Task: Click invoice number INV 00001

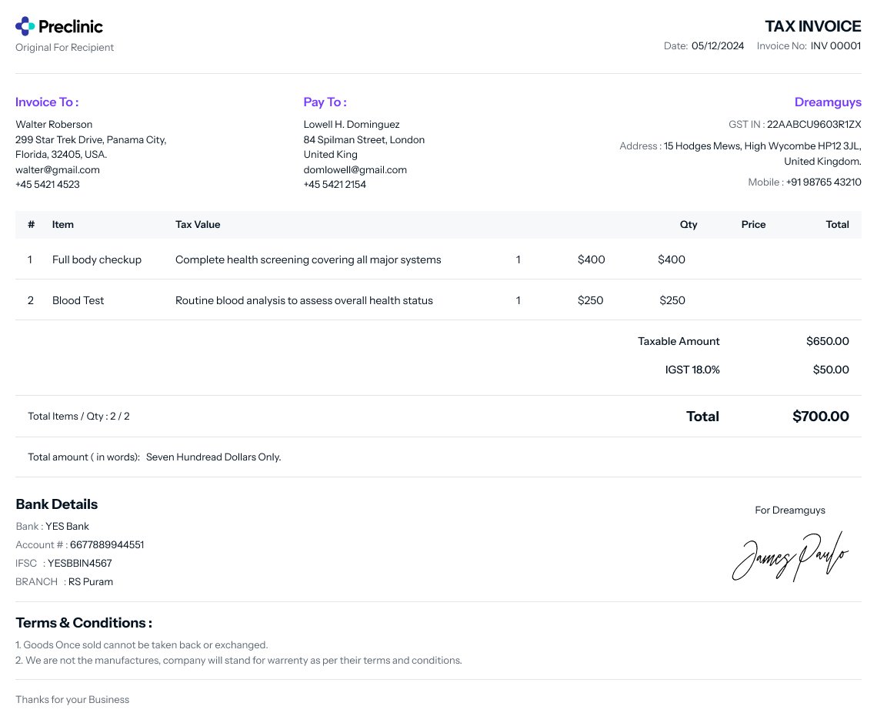Action: click(x=835, y=45)
